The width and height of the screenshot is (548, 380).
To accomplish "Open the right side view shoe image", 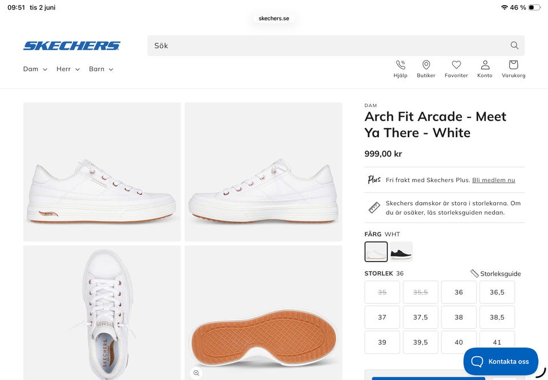I will 263,171.
